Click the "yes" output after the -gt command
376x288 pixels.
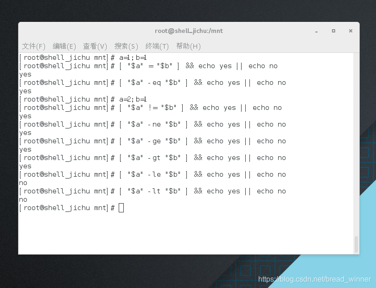25,166
